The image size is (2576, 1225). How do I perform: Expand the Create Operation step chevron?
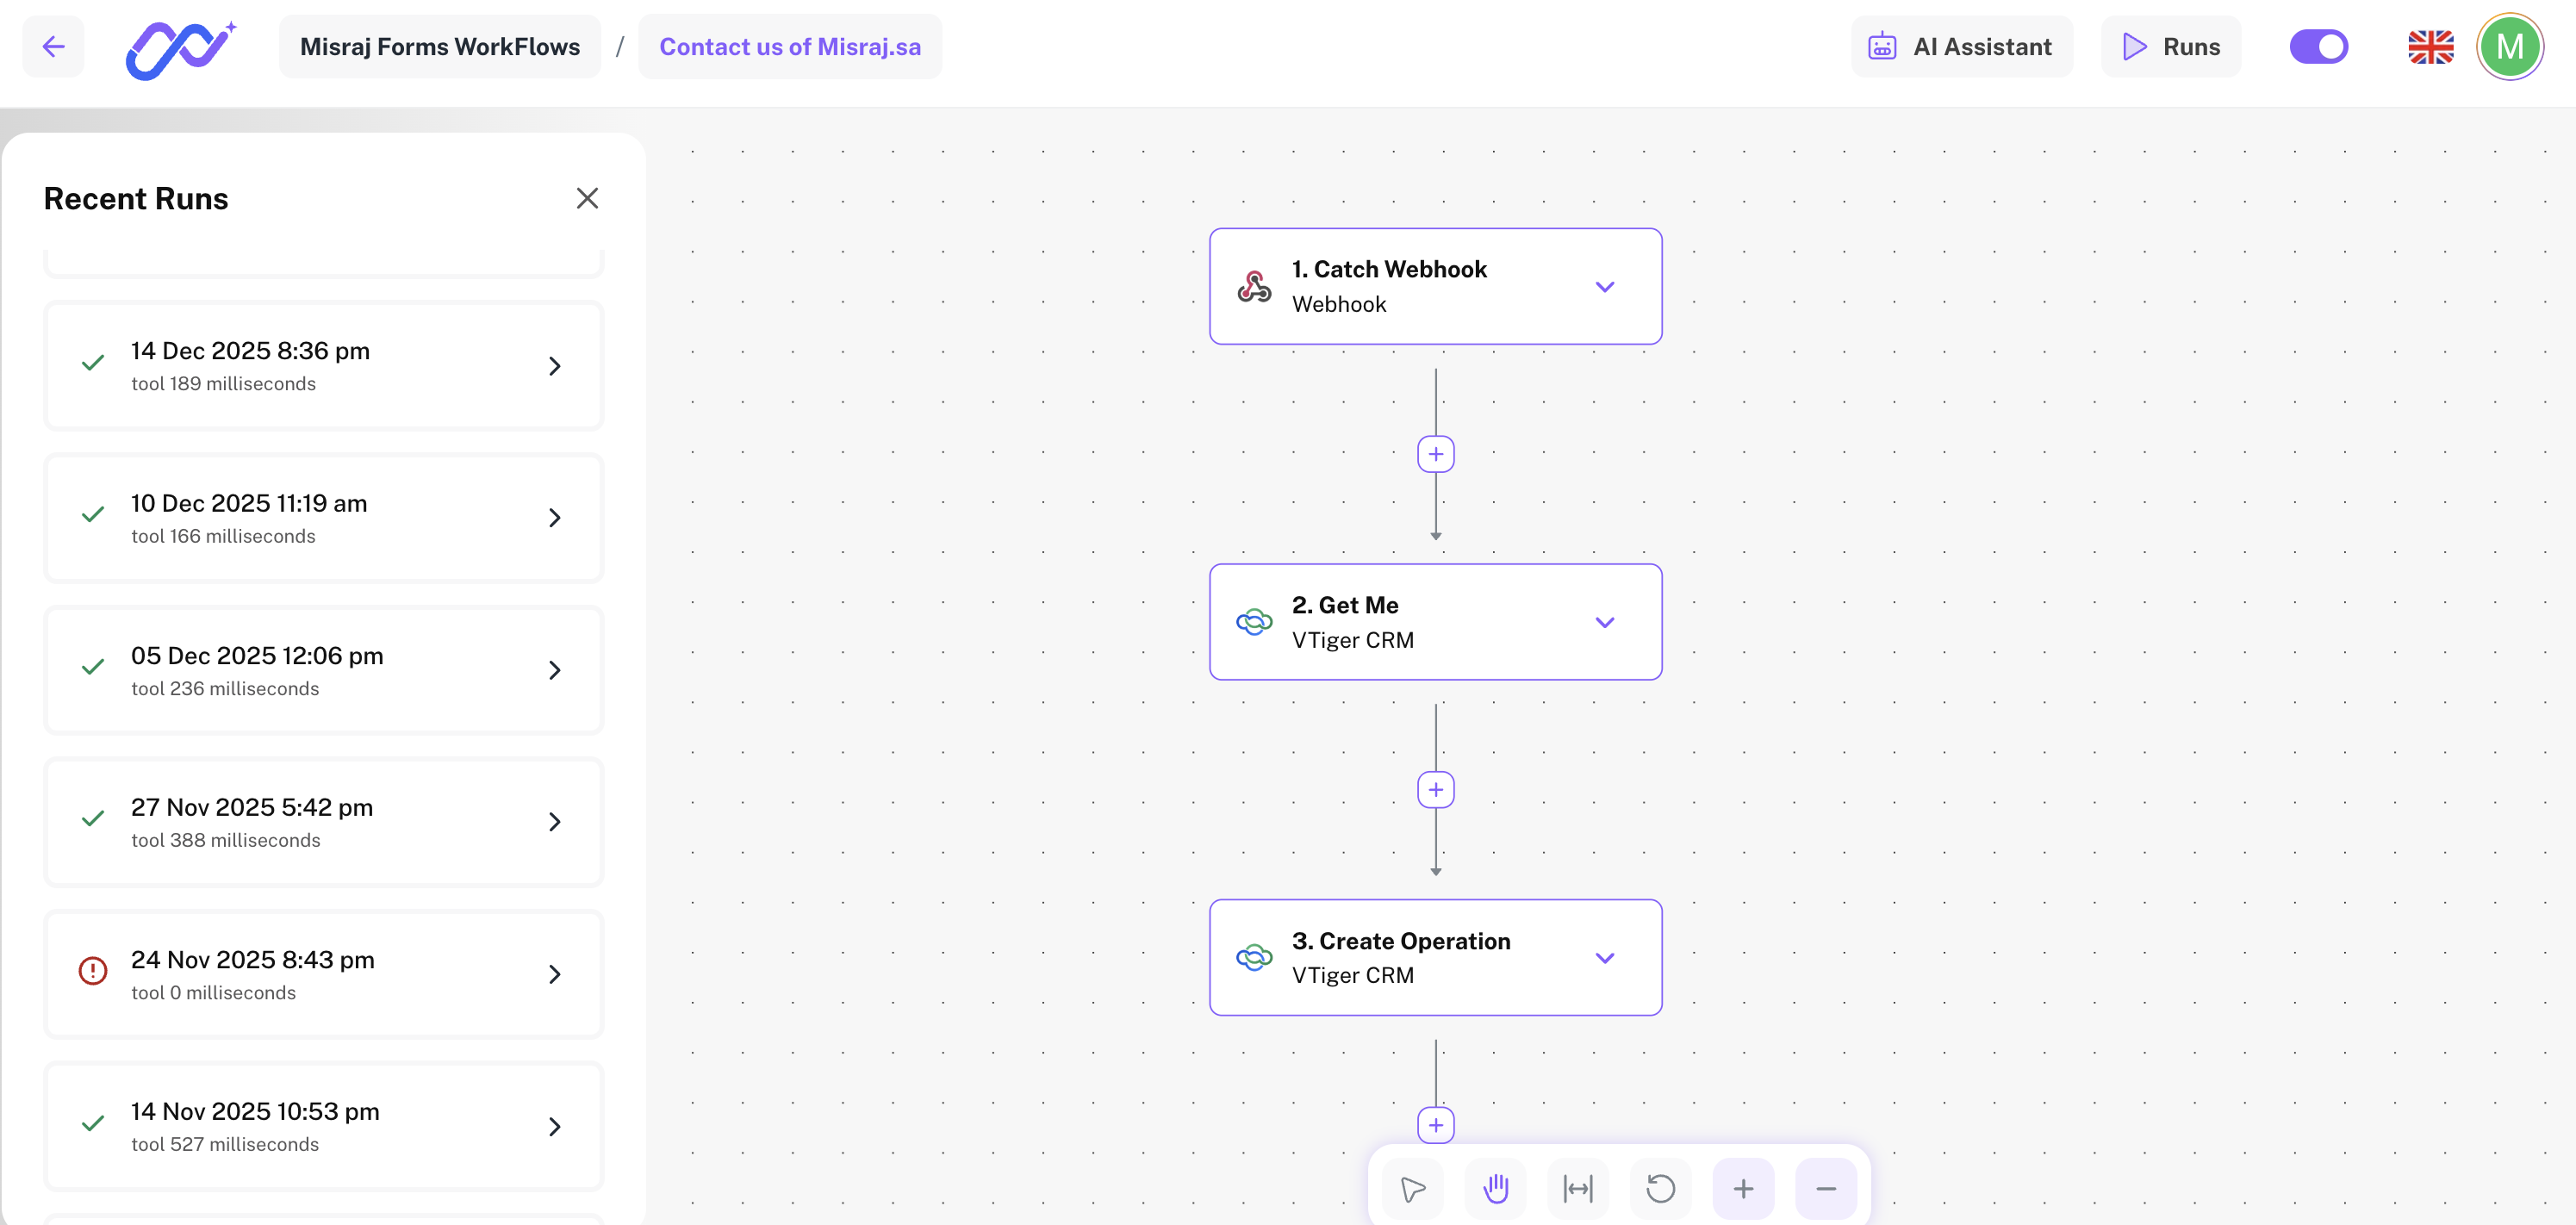(1605, 958)
